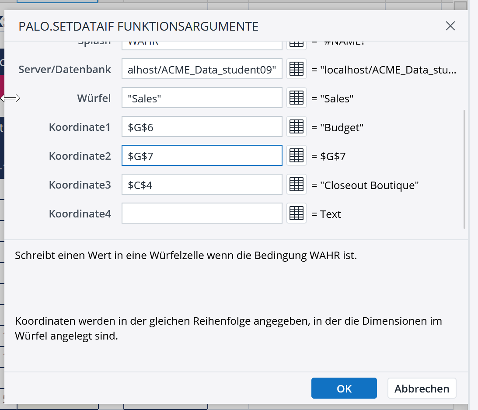Click the Würfel argument label

pos(94,98)
